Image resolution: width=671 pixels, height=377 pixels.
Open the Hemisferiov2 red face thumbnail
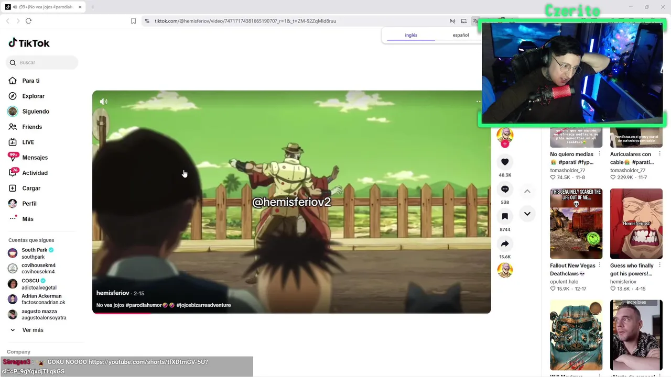(636, 224)
